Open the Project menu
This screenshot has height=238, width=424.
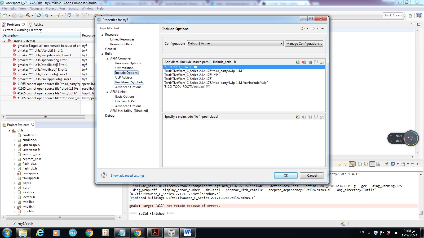click(51, 8)
